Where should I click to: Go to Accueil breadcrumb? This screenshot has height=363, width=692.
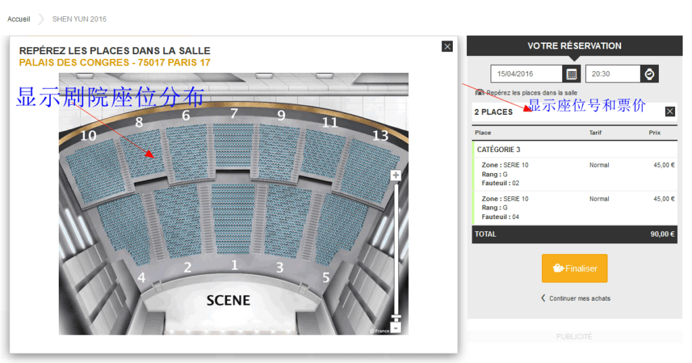tap(19, 19)
